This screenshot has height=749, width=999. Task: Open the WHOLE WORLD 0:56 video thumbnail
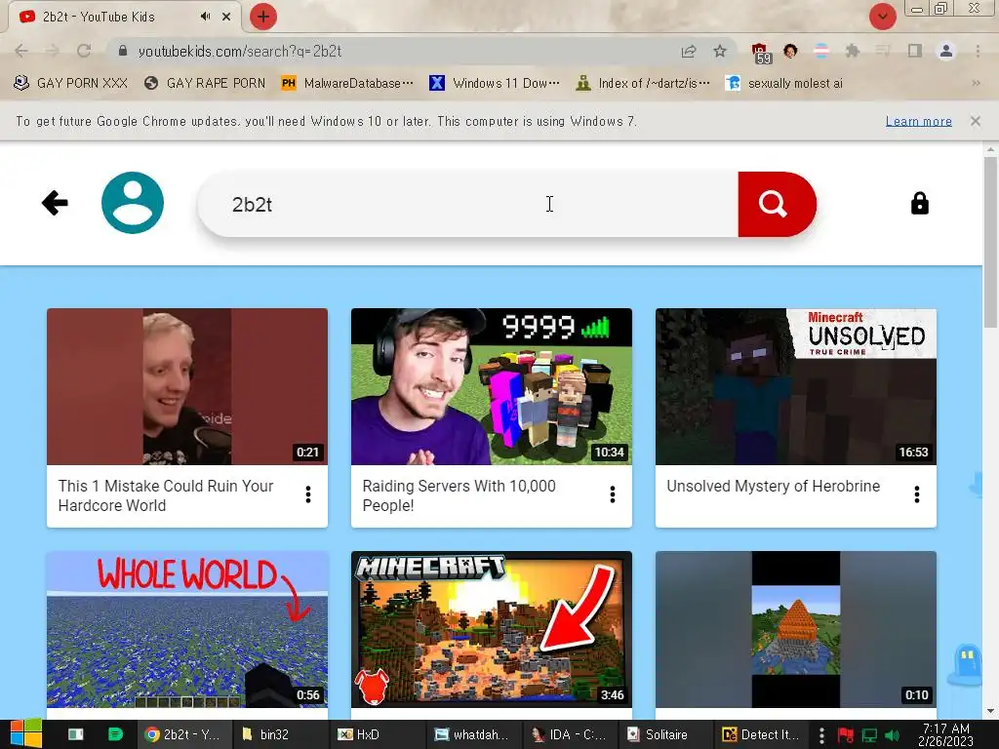tap(187, 629)
